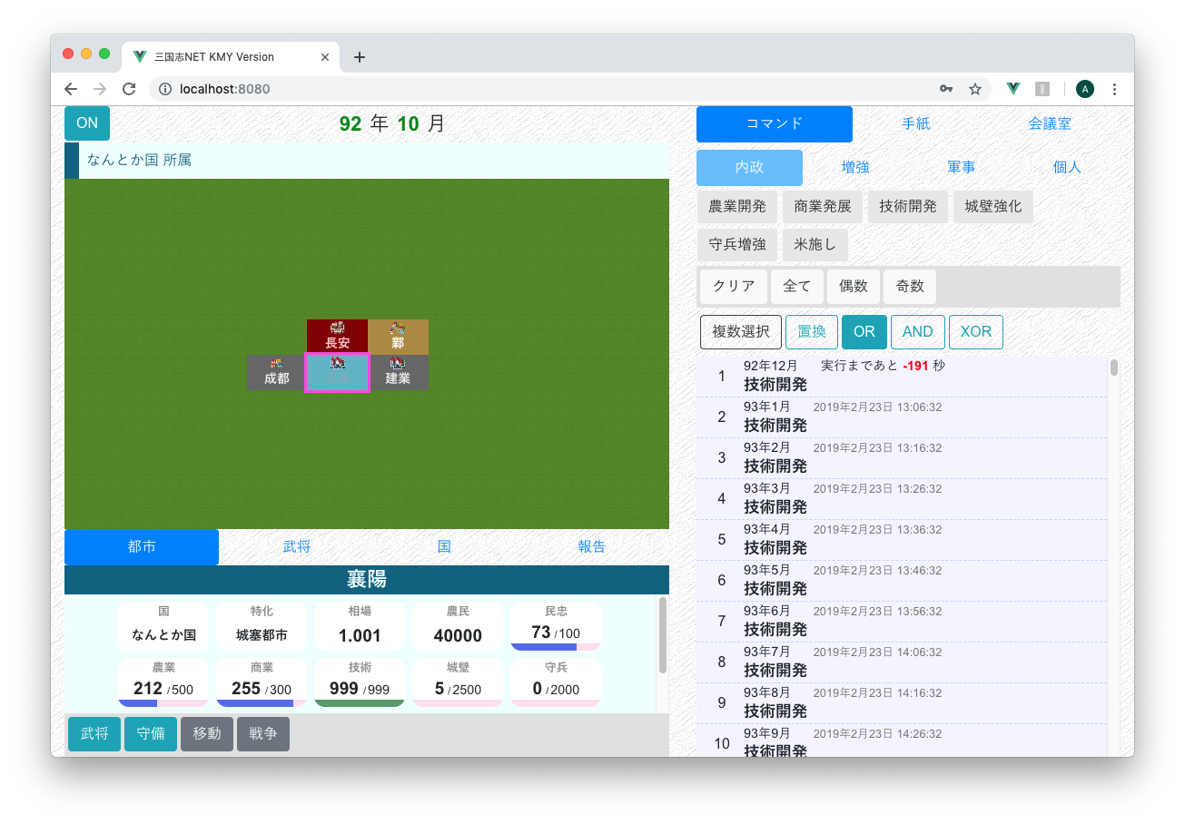The width and height of the screenshot is (1185, 824).
Task: Open the 報告 tab
Action: click(x=592, y=547)
